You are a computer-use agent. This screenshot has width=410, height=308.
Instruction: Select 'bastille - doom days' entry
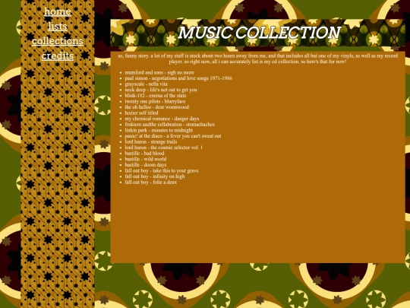[x=145, y=165]
